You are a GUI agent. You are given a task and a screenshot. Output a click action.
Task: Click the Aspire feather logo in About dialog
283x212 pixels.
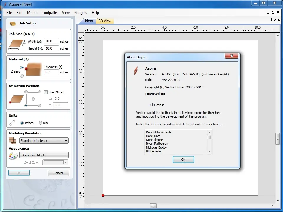pyautogui.click(x=136, y=70)
